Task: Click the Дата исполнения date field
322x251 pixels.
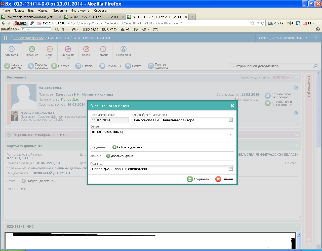Action: (109, 120)
